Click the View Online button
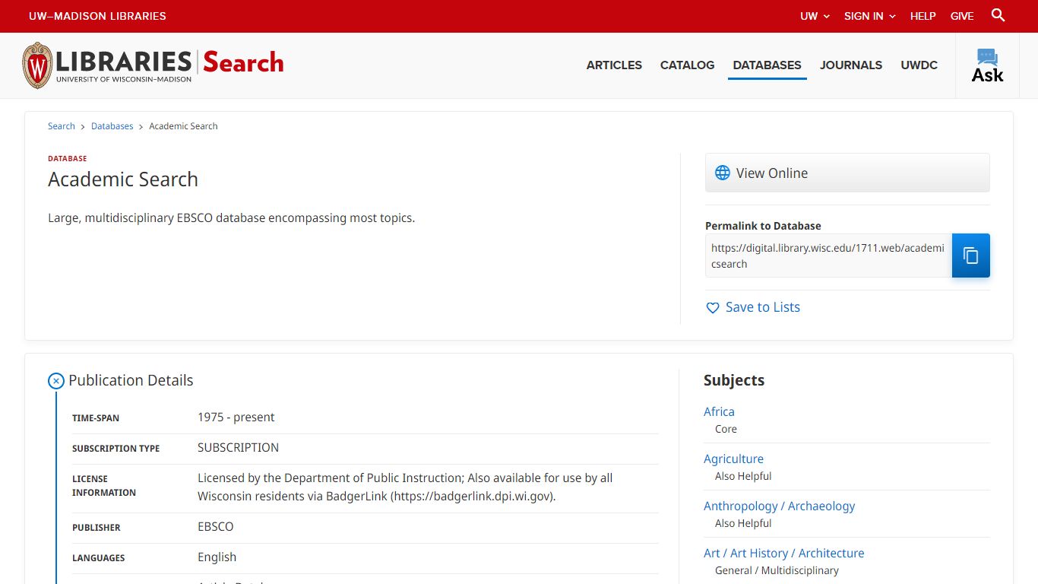 point(847,173)
